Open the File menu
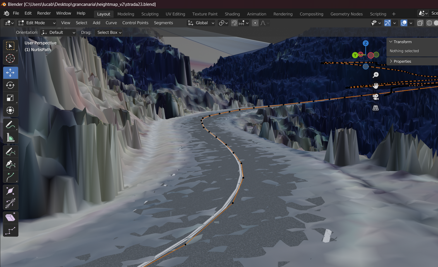Screen dimensions: 438x267 [16, 13]
